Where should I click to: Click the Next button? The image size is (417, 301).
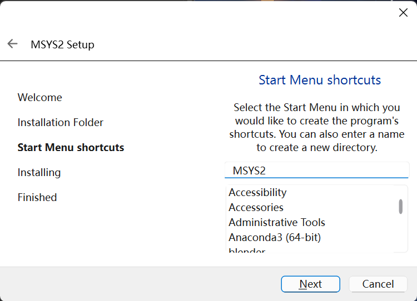coord(310,284)
